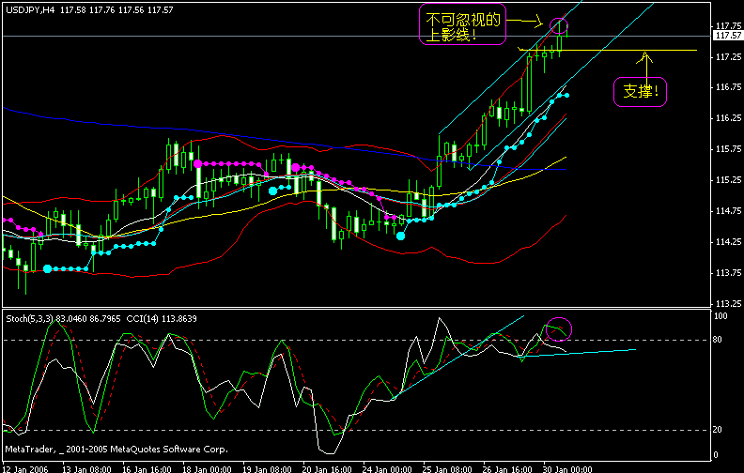Click the 114.25 price axis label
This screenshot has width=744, height=473.
(x=728, y=242)
